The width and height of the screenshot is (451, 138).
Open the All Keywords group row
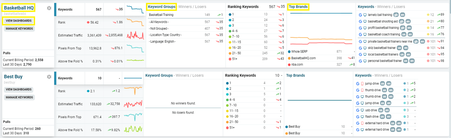[x=186, y=22]
